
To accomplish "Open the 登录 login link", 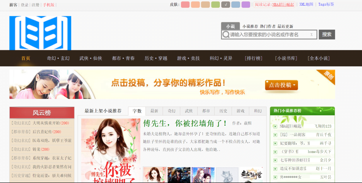I will coord(24,5).
